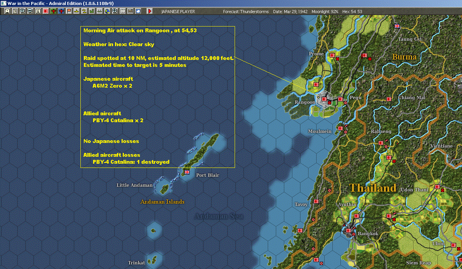Select the Japanese flag unit near Rahaeng
This screenshot has height=269, width=462.
[380, 143]
